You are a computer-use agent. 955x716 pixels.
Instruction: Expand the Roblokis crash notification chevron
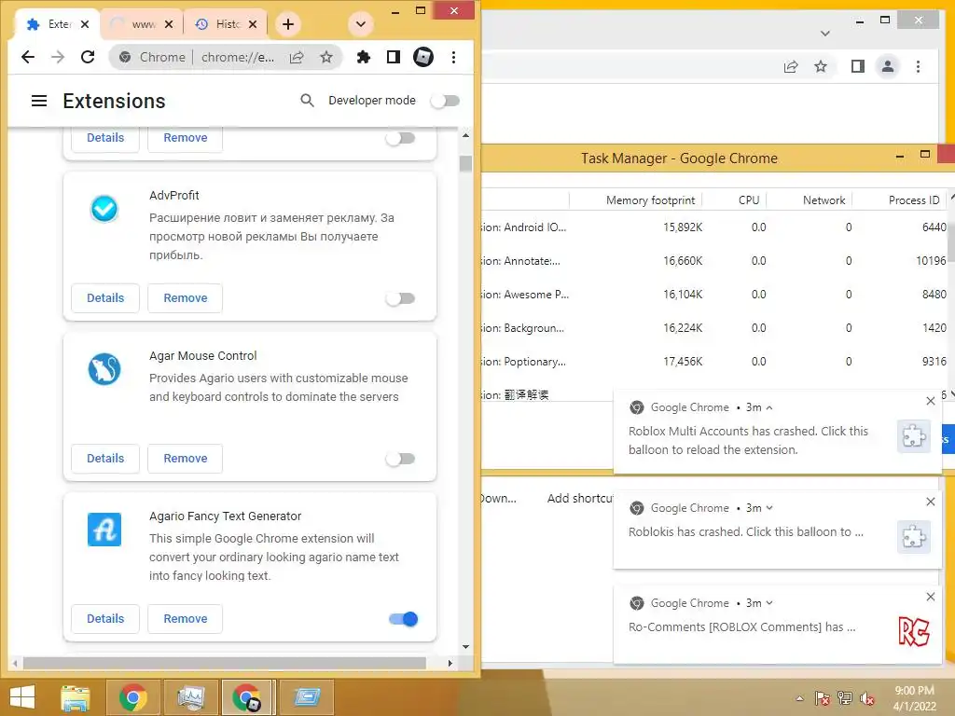point(769,508)
